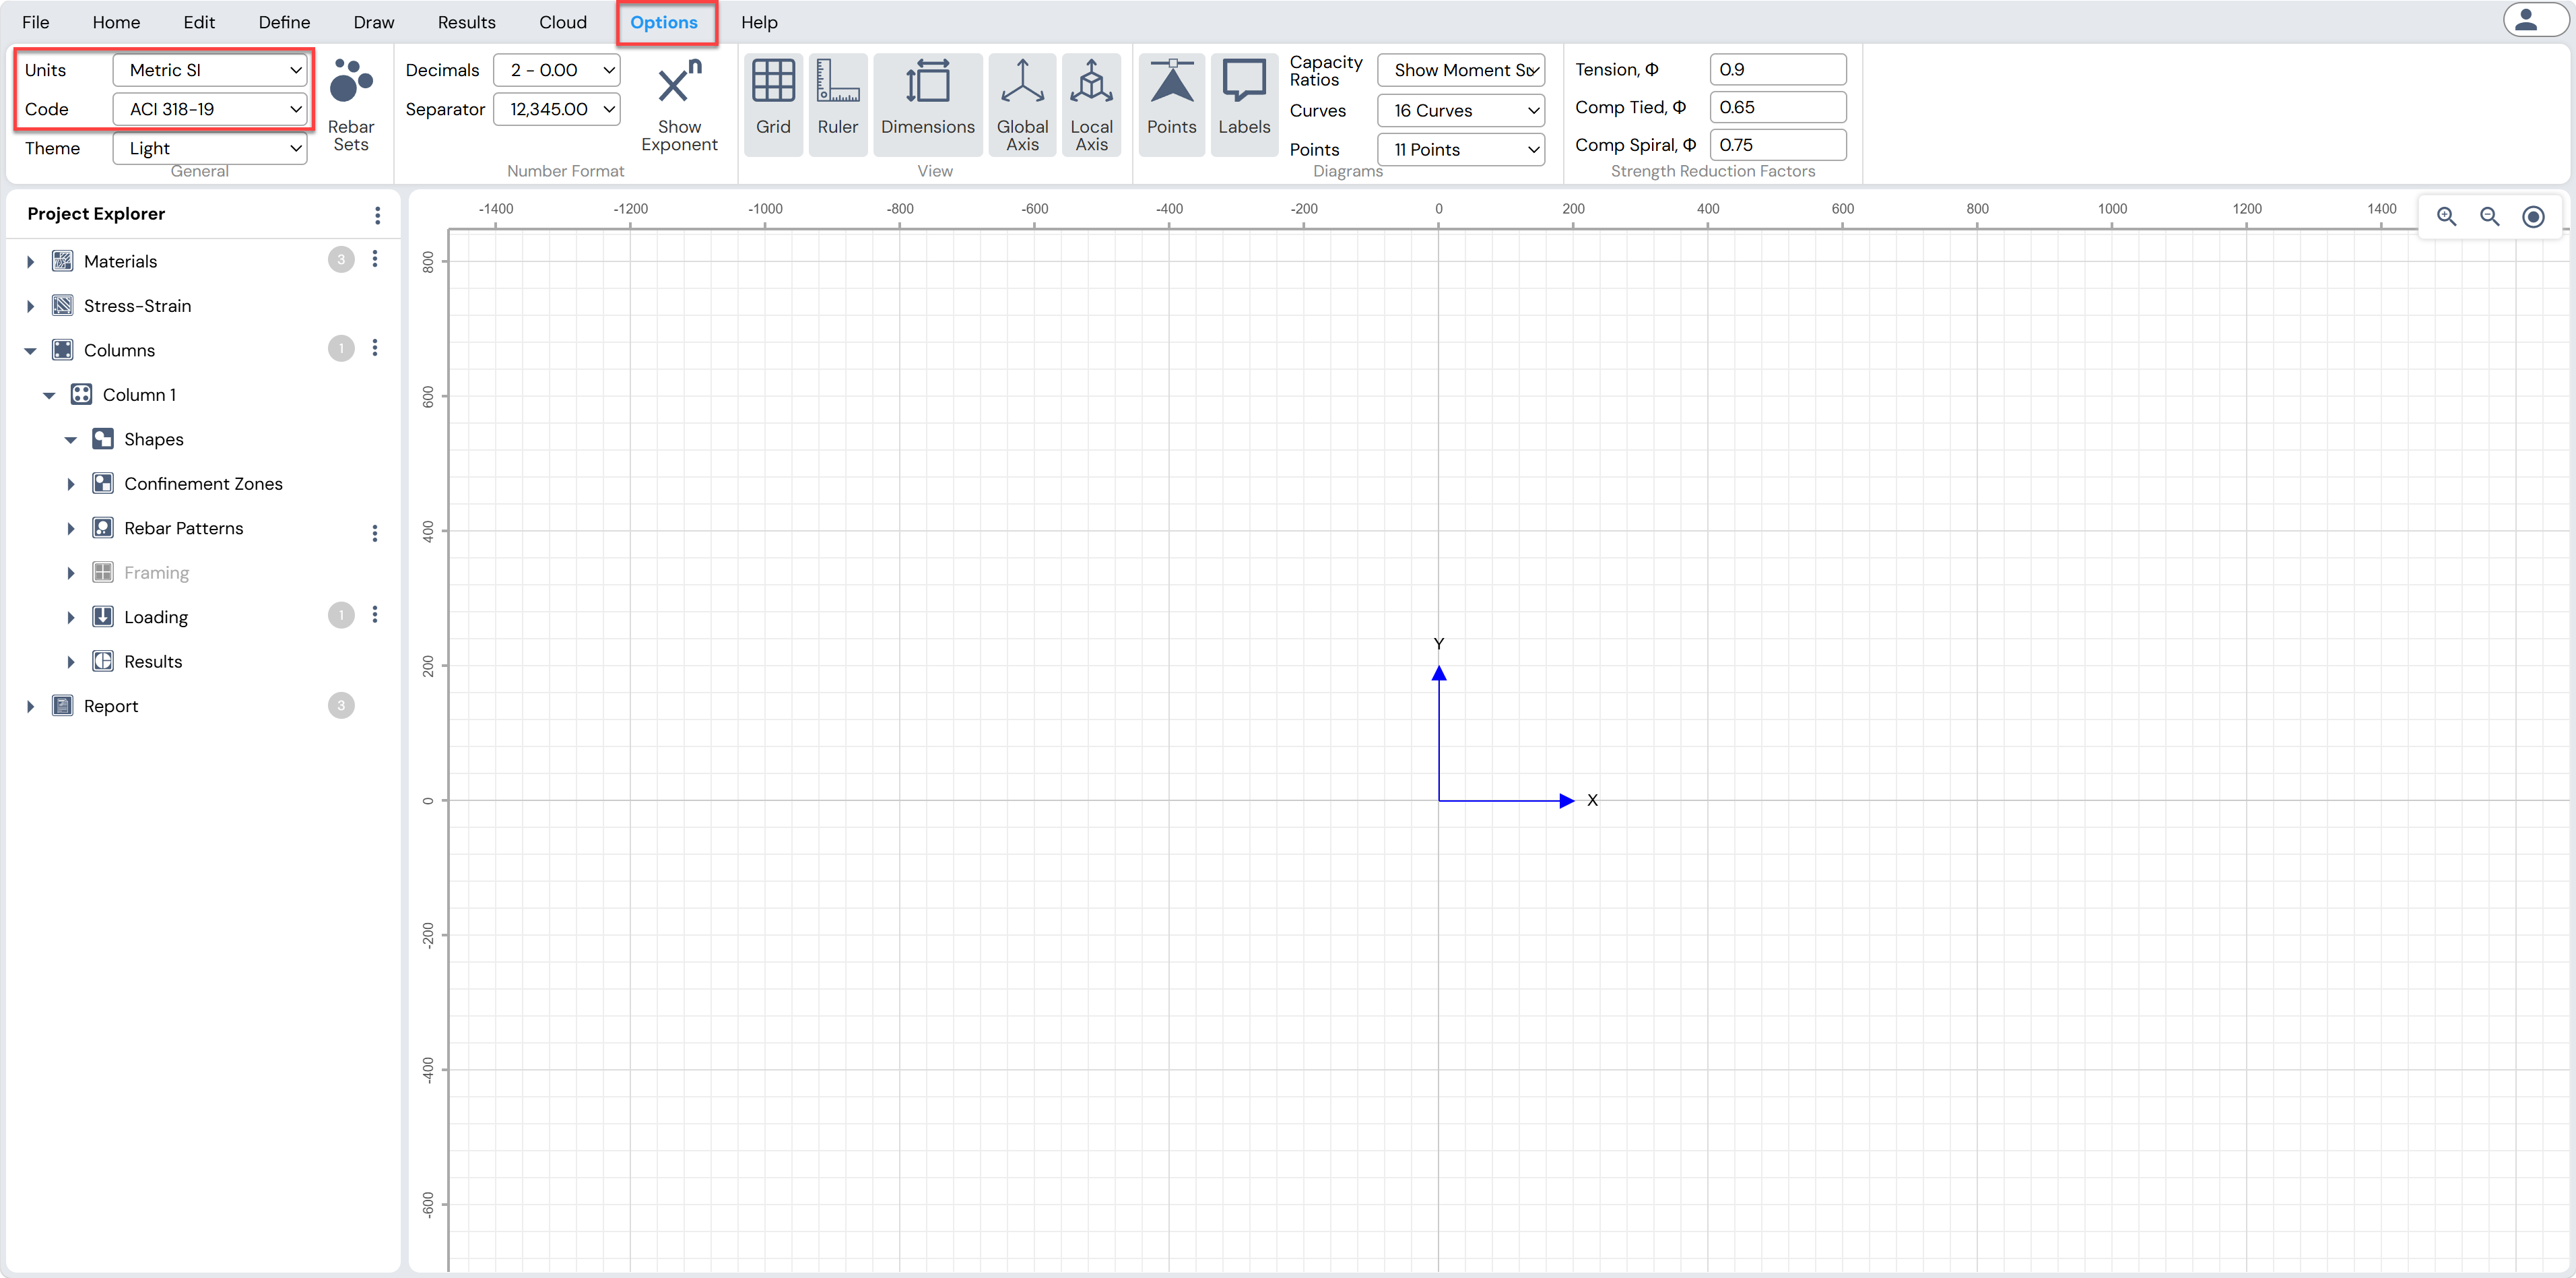The height and width of the screenshot is (1278, 2576).
Task: Toggle the Dimensions display
Action: click(927, 105)
